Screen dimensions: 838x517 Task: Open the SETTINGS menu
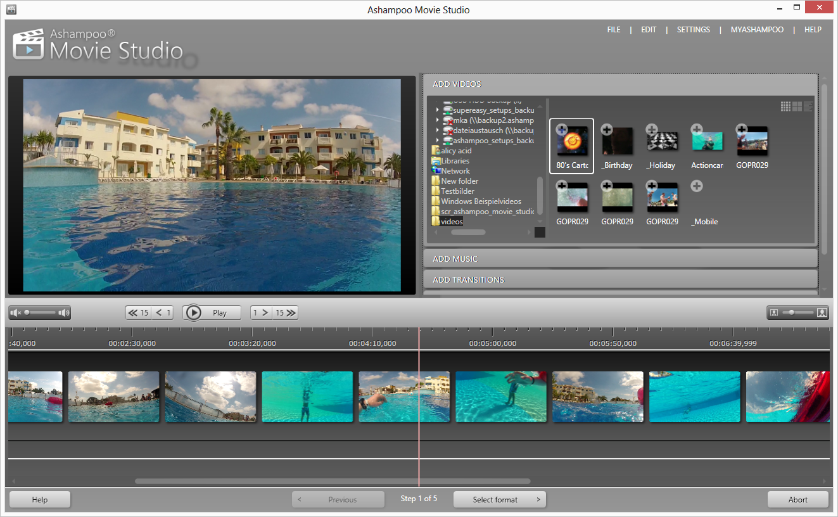tap(693, 29)
